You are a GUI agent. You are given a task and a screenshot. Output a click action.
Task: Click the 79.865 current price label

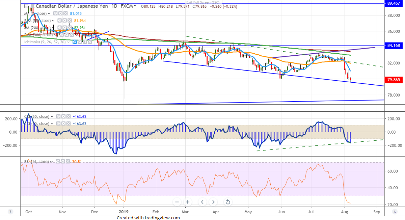tap(394, 80)
